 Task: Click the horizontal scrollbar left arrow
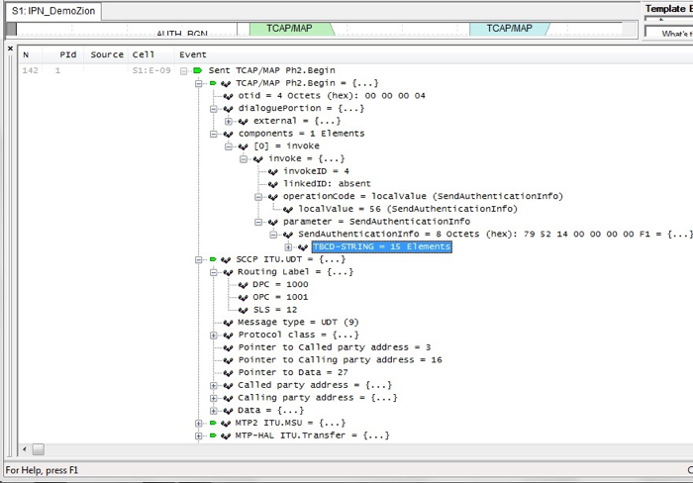25,449
